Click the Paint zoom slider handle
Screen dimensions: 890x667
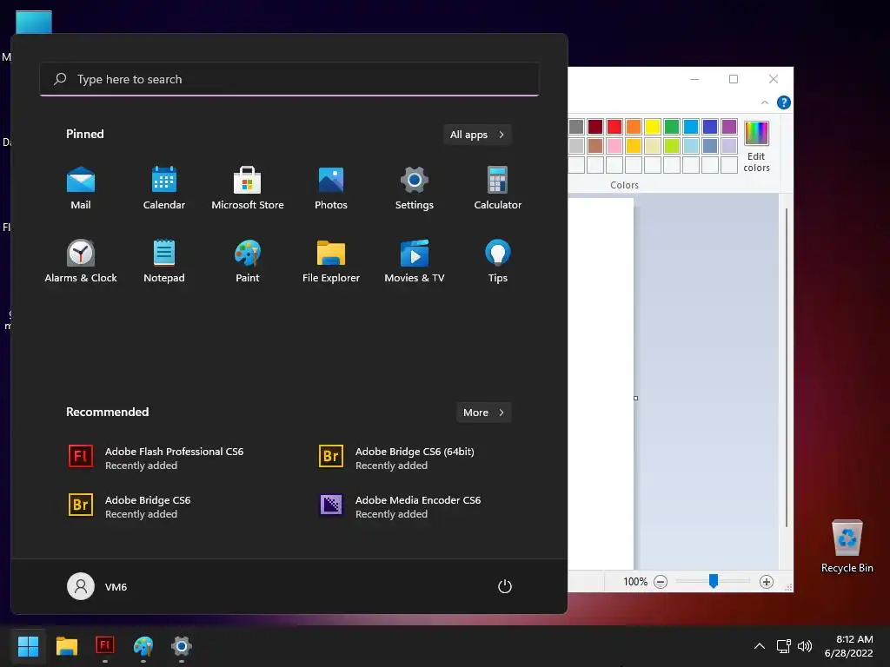pyautogui.click(x=714, y=581)
